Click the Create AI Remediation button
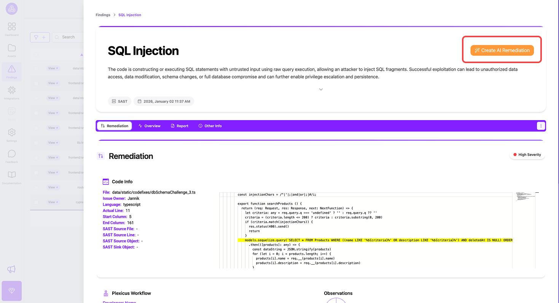The height and width of the screenshot is (303, 559). tap(502, 50)
